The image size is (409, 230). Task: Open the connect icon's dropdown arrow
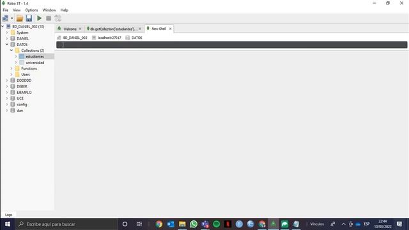(x=12, y=19)
